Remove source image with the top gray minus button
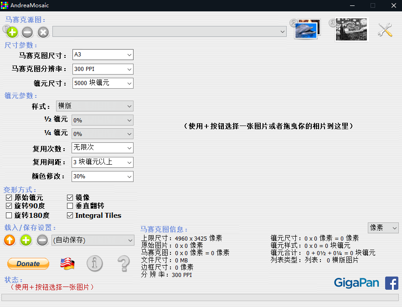Image resolution: width=402 pixels, height=307 pixels. click(27, 32)
